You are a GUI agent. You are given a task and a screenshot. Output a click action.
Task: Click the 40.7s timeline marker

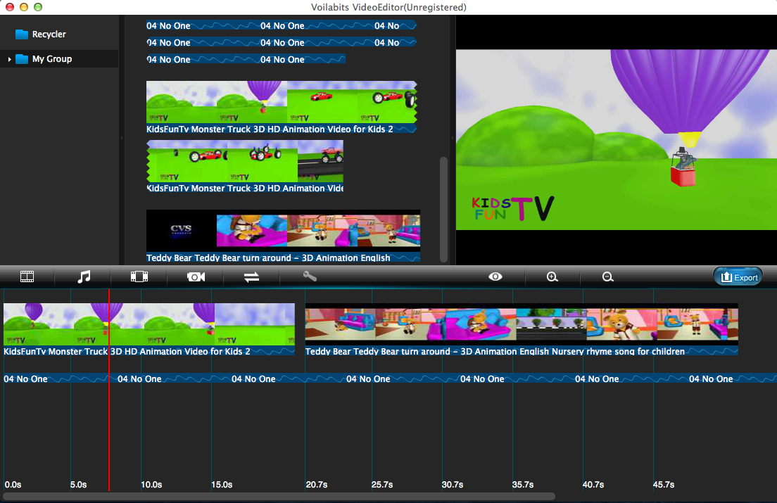593,485
